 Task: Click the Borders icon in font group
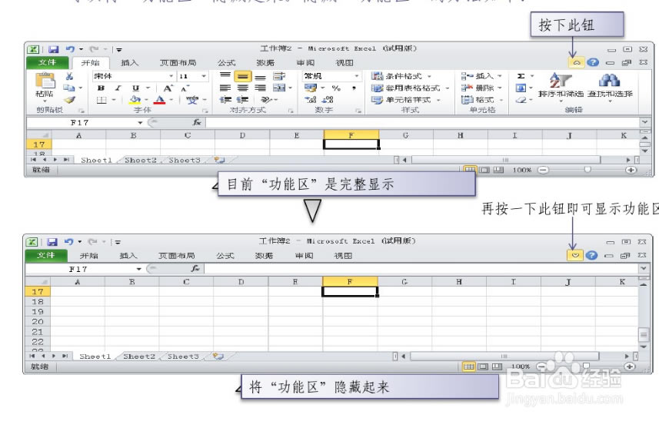pyautogui.click(x=102, y=100)
